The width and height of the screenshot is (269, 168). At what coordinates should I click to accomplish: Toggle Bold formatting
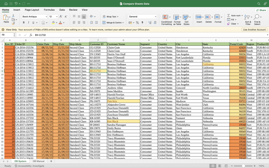24,23
